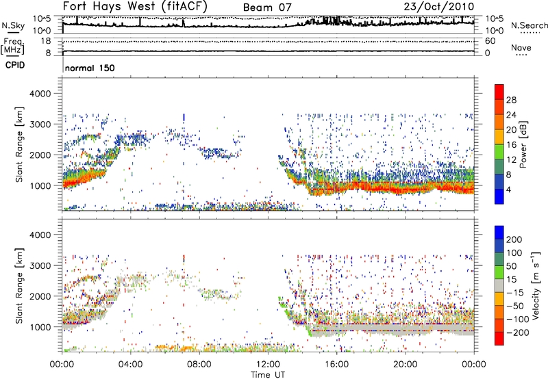Screen dimensions: 548x379
Task: Pick the red bottom segment of the Velocity color bar
Action: (x=499, y=339)
